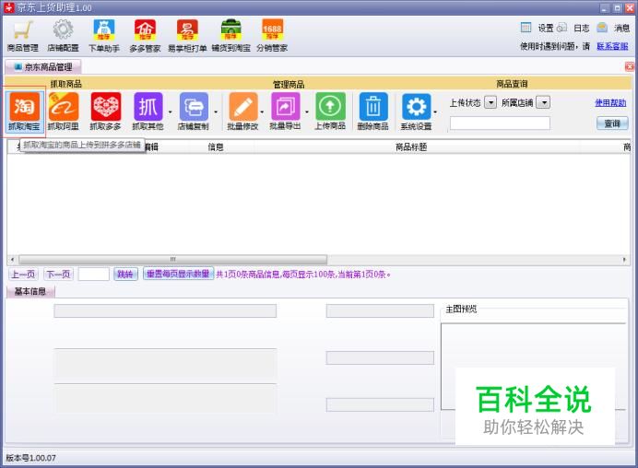Click 删除商品 trash icon
The width and height of the screenshot is (638, 468).
(373, 111)
